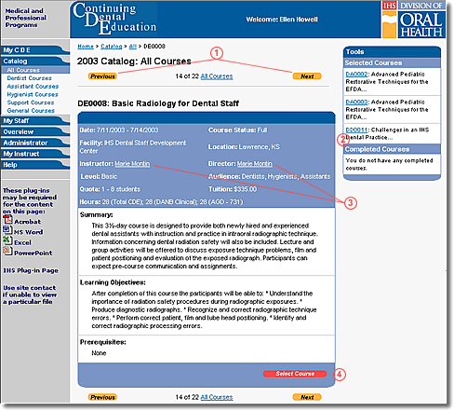Click the Prerequisites heading
Screen dimensions: 454x411
click(103, 342)
